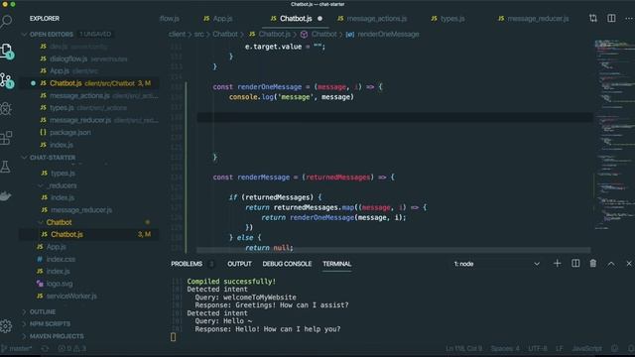The image size is (635, 357).
Task: Open the OUTPUT panel tab
Action: [x=239, y=264]
